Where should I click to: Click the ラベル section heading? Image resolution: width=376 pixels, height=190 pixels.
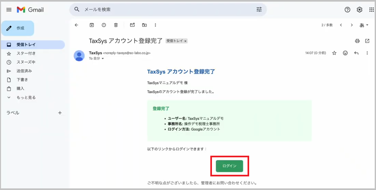coord(13,113)
